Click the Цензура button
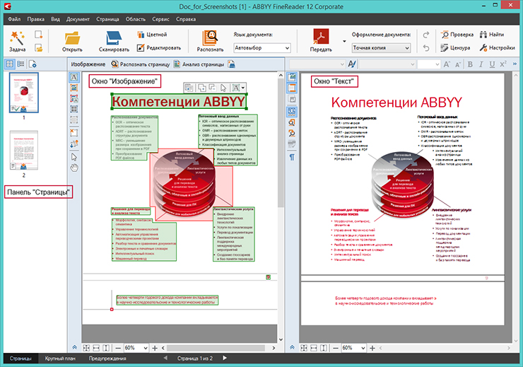The image size is (523, 367). (455, 48)
